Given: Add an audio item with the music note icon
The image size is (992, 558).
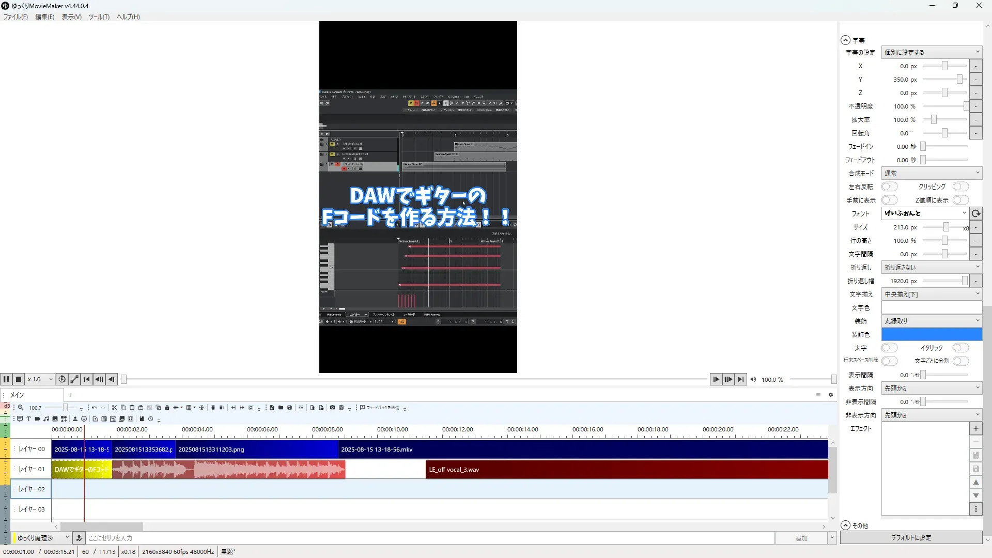Looking at the screenshot, I should 46,419.
